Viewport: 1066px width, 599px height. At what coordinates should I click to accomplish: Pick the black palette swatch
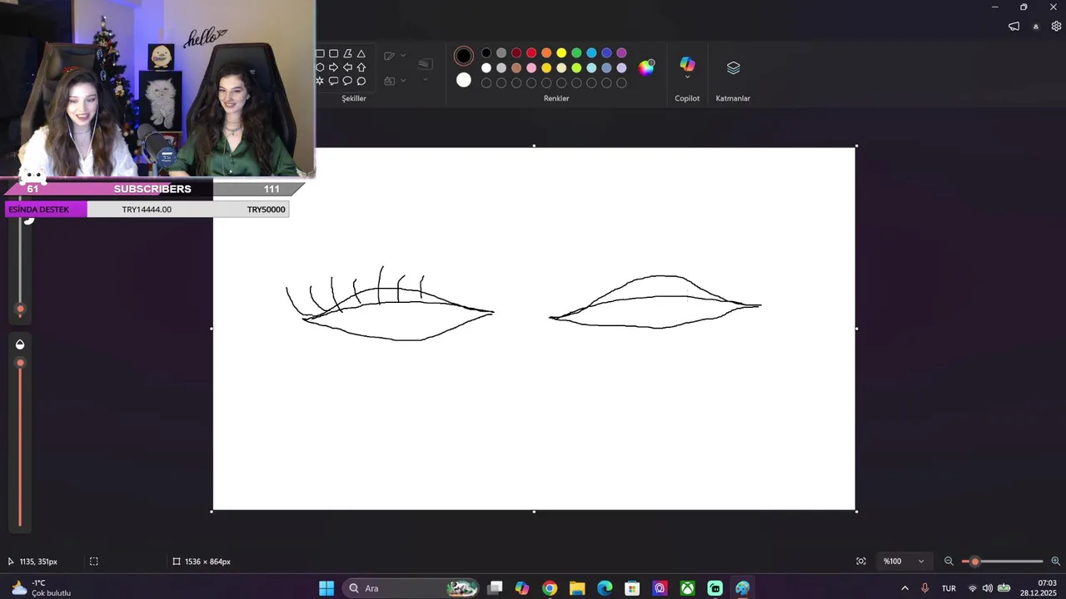pyautogui.click(x=486, y=53)
